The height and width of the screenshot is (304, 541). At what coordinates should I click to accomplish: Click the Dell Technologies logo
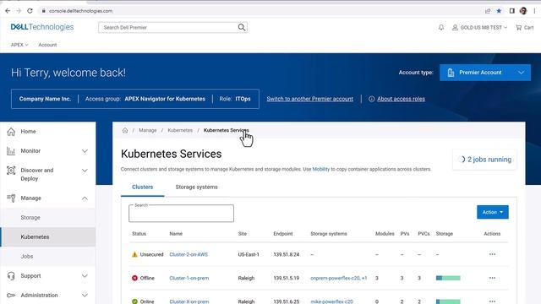(42, 27)
